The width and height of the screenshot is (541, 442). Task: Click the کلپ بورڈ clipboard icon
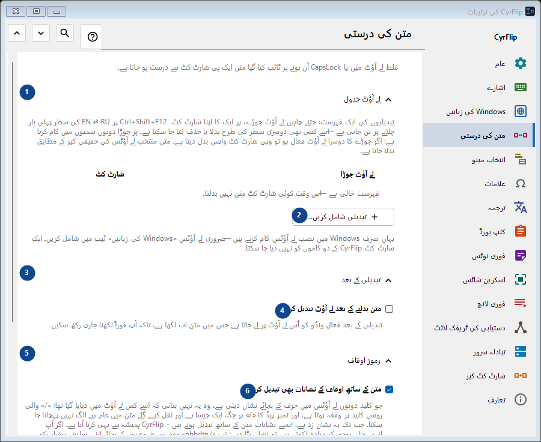(521, 231)
